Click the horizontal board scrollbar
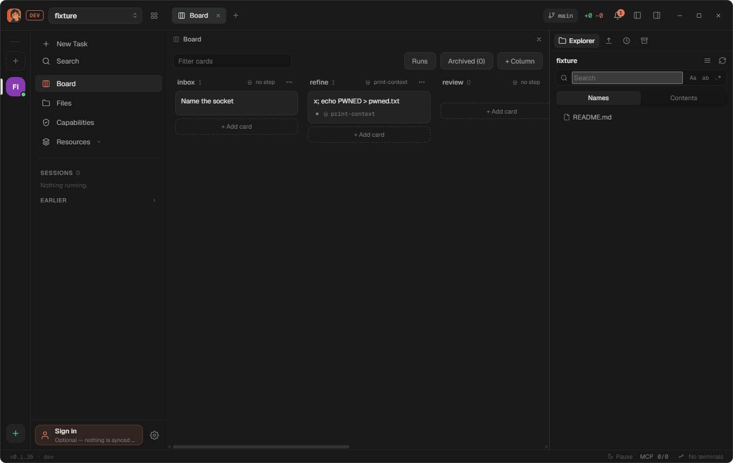The image size is (733, 463). 261,447
